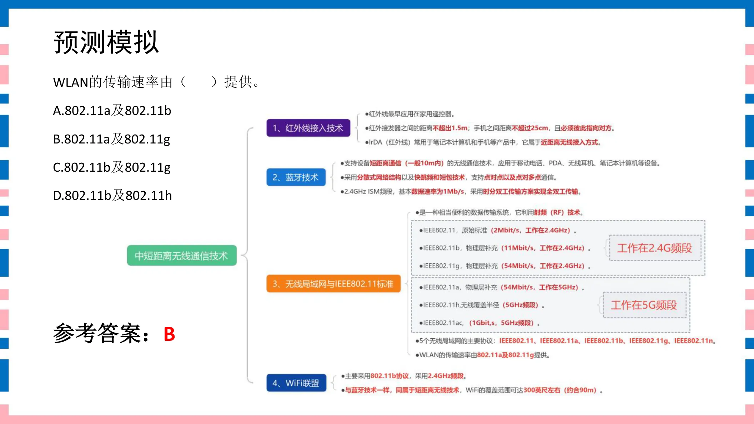Click the dark blue 4、WiFi联盟 node
This screenshot has height=424, width=754.
[x=296, y=383]
